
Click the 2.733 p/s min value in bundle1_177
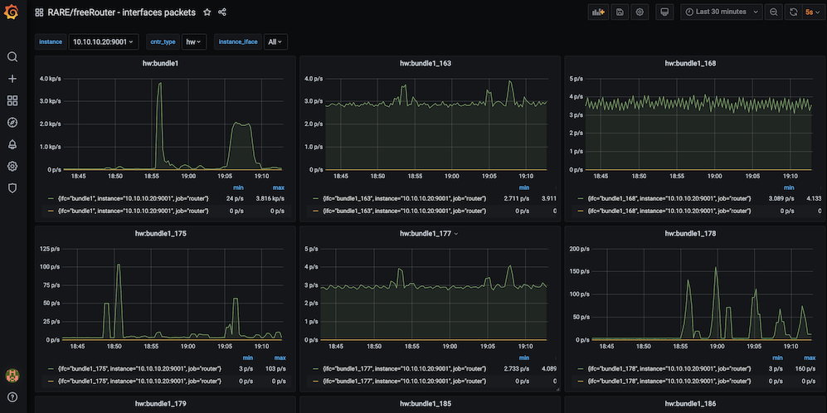tap(516, 369)
